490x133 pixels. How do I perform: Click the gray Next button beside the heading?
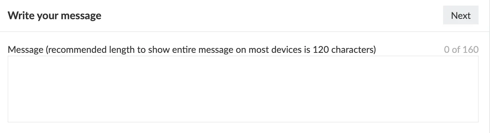(x=461, y=16)
